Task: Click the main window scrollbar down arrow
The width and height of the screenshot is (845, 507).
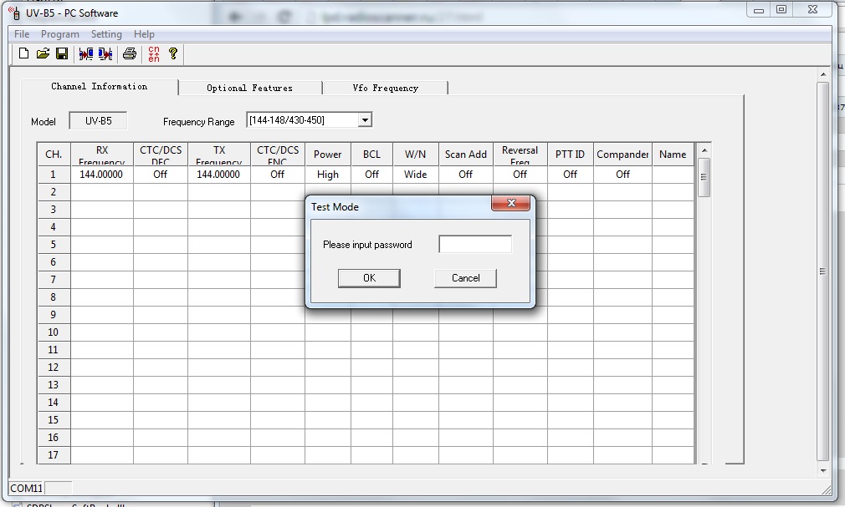Action: pos(823,470)
